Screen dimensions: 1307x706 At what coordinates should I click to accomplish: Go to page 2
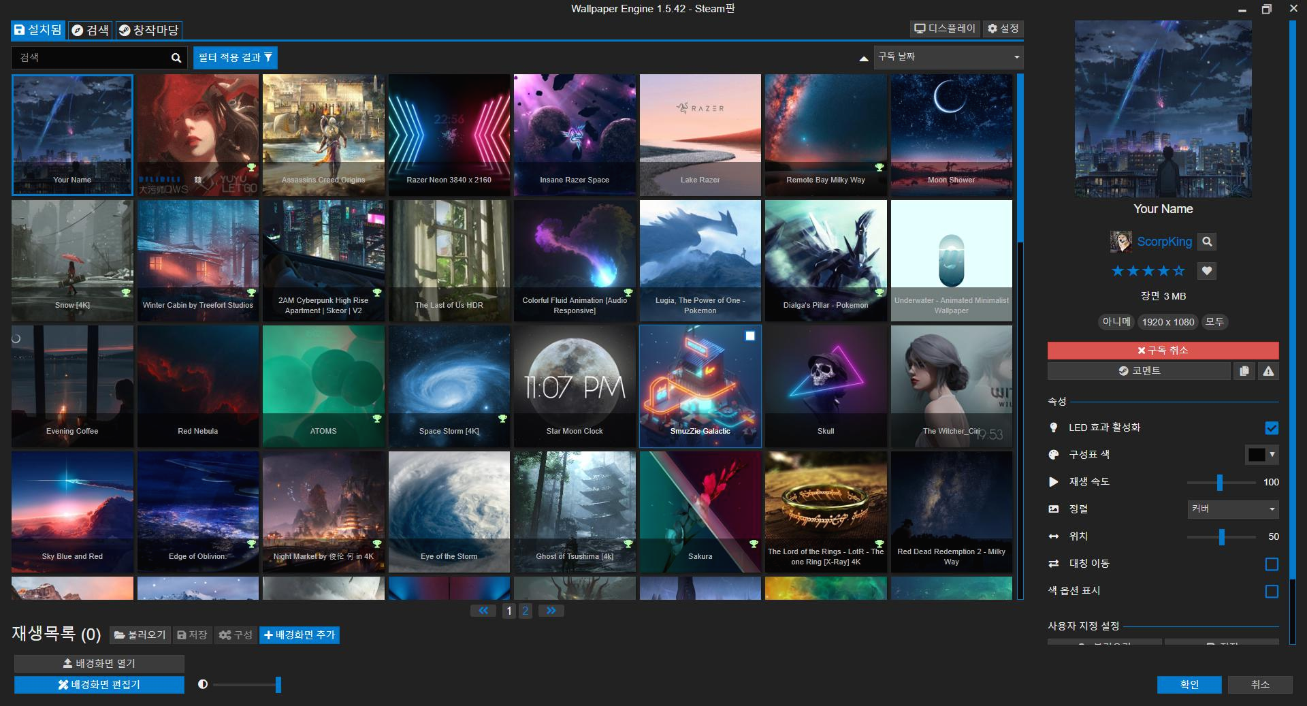[525, 611]
